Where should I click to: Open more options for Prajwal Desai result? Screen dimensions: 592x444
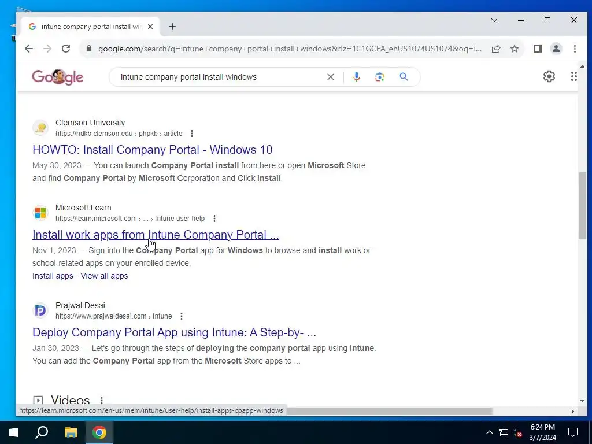tap(182, 316)
